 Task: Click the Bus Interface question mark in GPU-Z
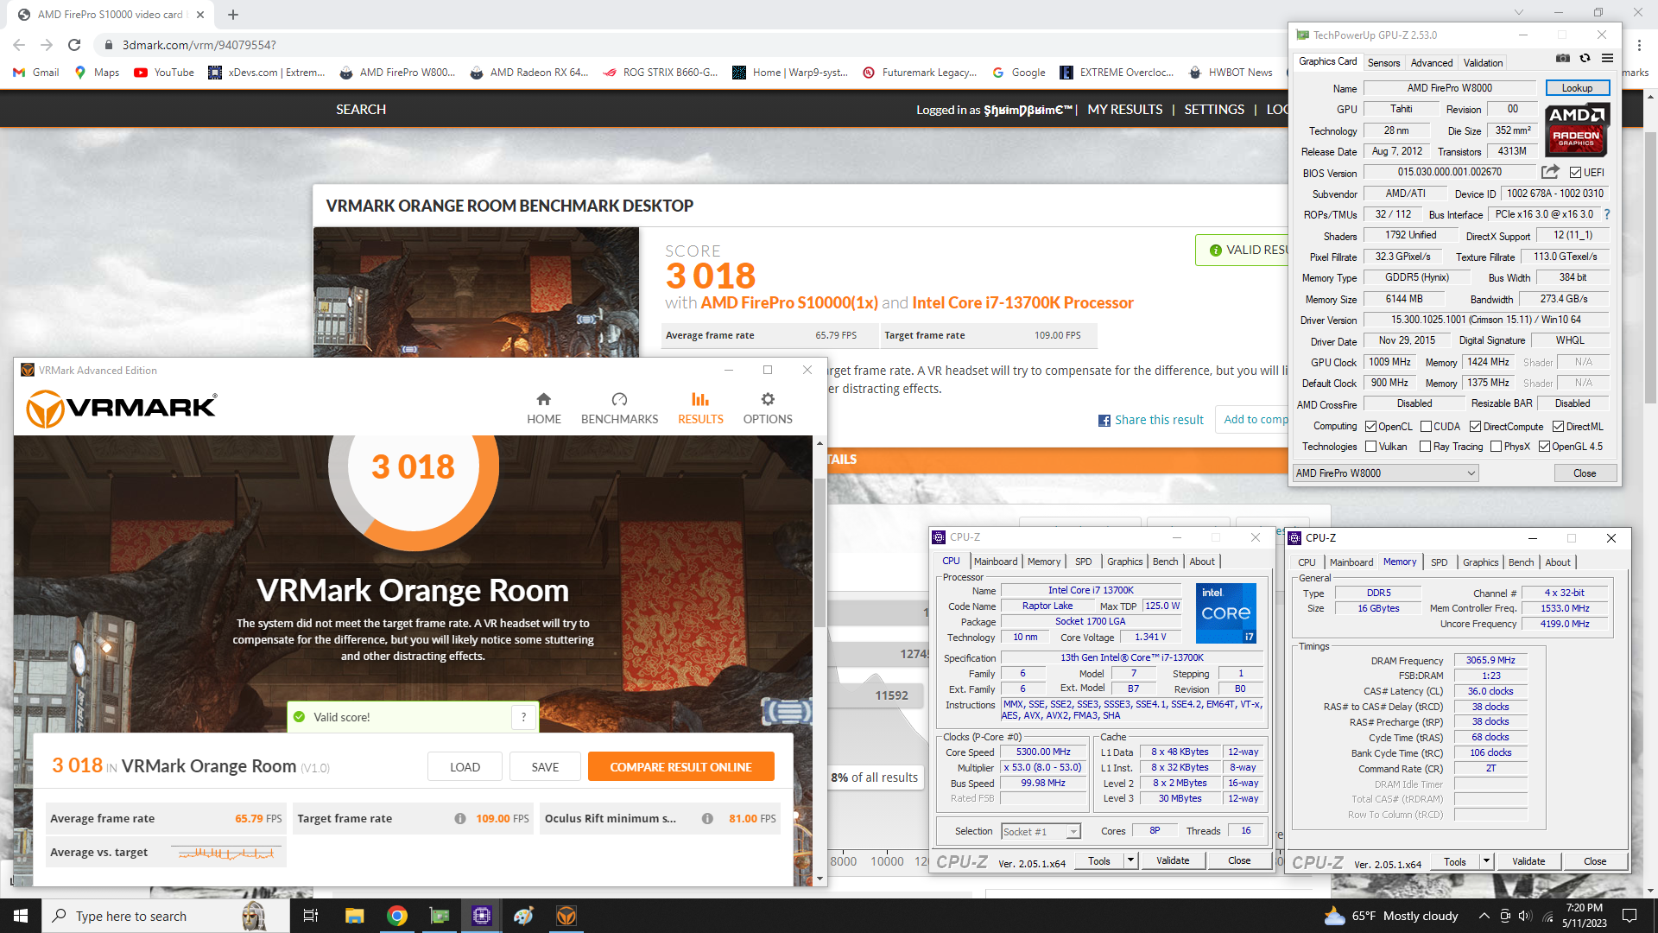(x=1607, y=214)
